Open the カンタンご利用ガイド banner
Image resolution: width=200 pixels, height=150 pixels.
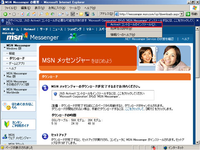coord(18,124)
